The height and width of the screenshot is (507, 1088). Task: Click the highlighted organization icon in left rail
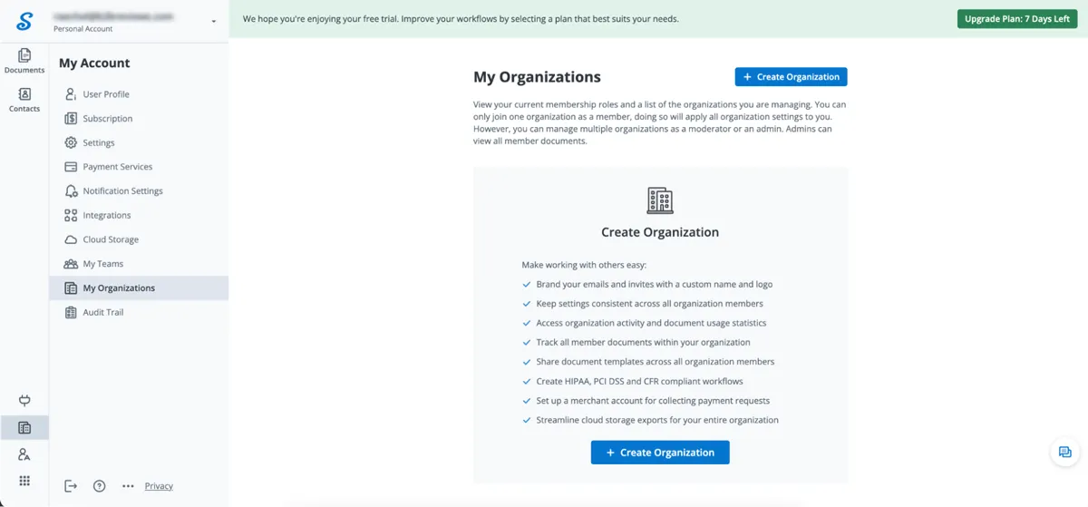click(x=24, y=428)
